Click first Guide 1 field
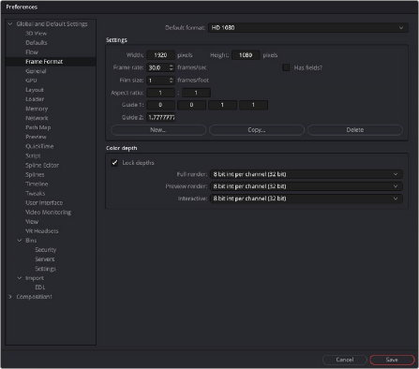 160,105
